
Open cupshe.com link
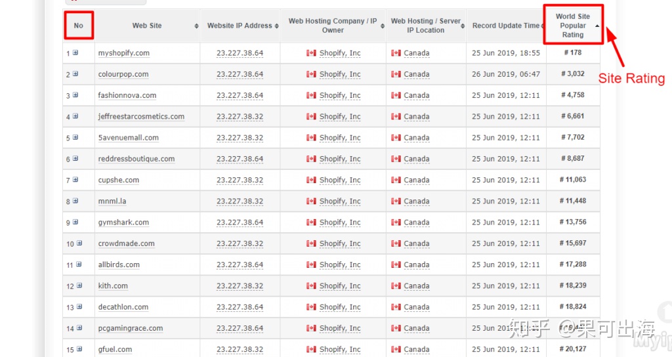[x=119, y=180]
